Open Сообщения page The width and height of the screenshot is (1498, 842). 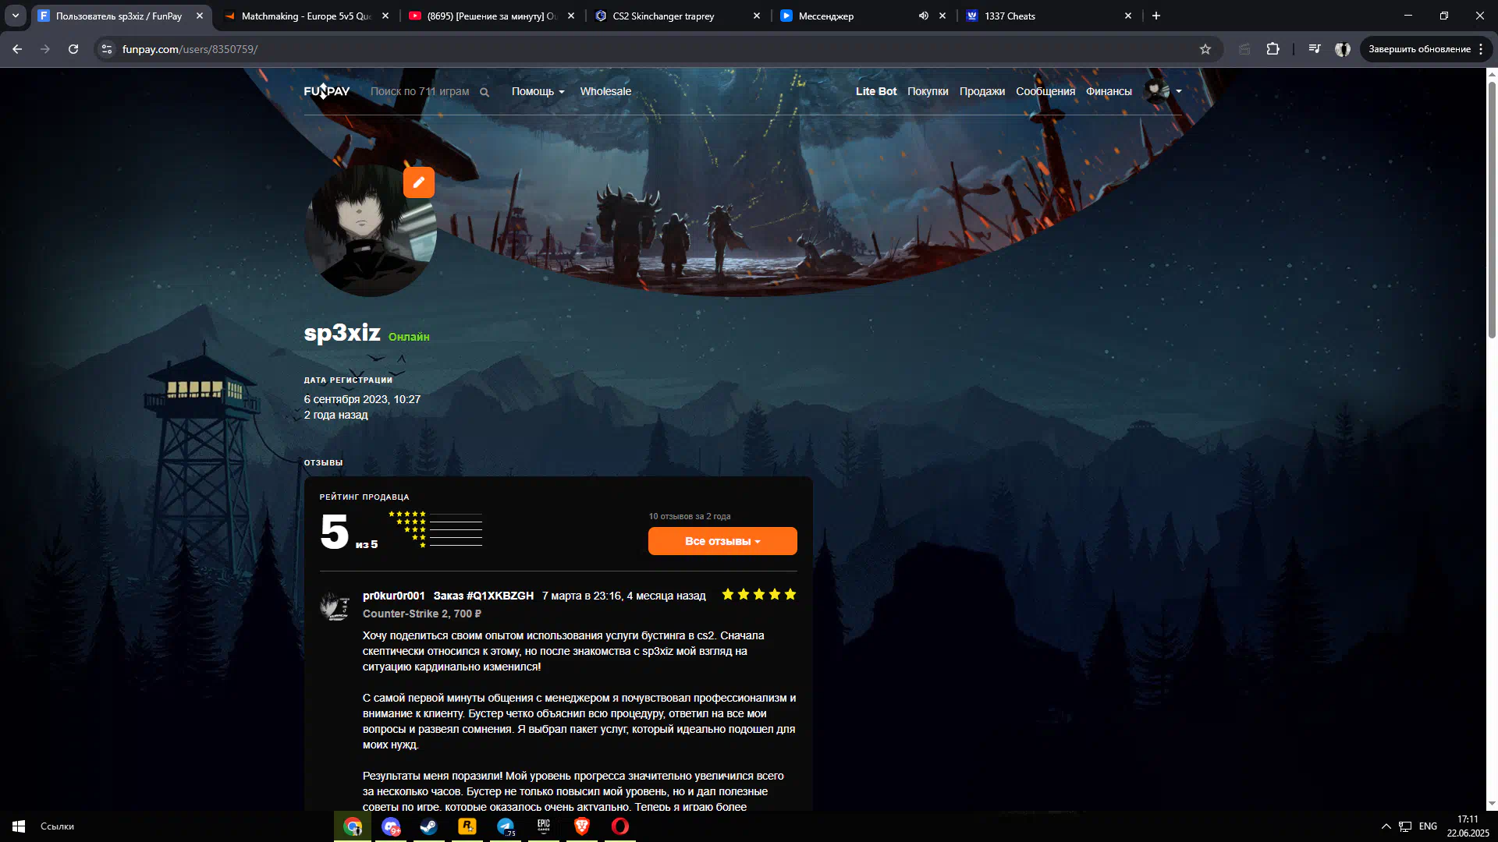click(1045, 92)
